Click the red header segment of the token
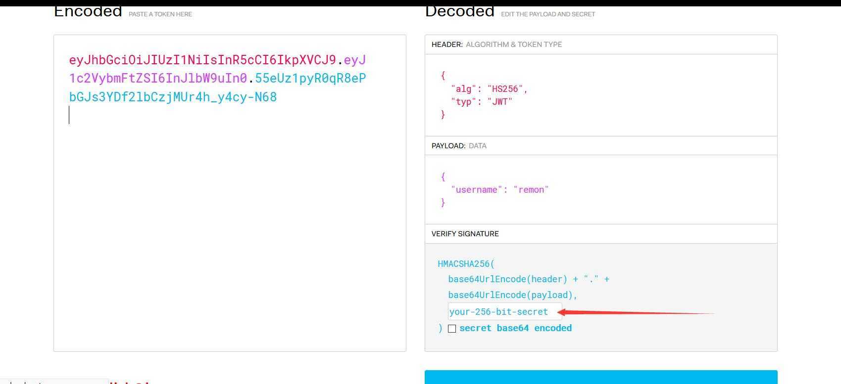This screenshot has height=384, width=841. click(x=202, y=60)
